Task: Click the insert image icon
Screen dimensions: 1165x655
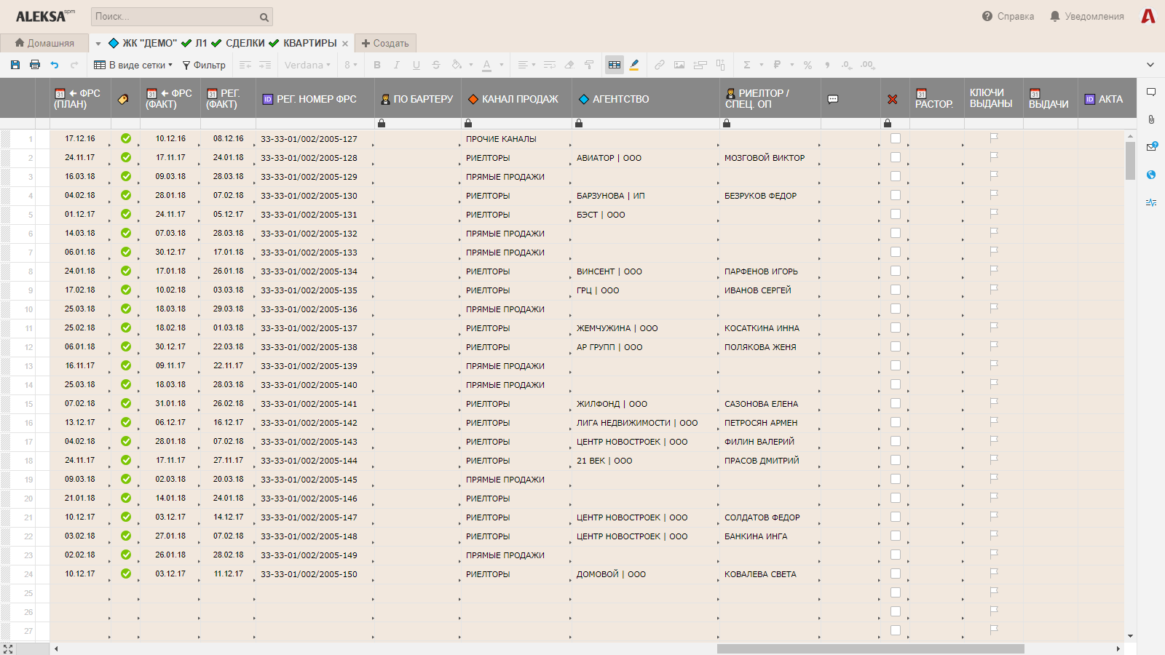Action: [679, 65]
